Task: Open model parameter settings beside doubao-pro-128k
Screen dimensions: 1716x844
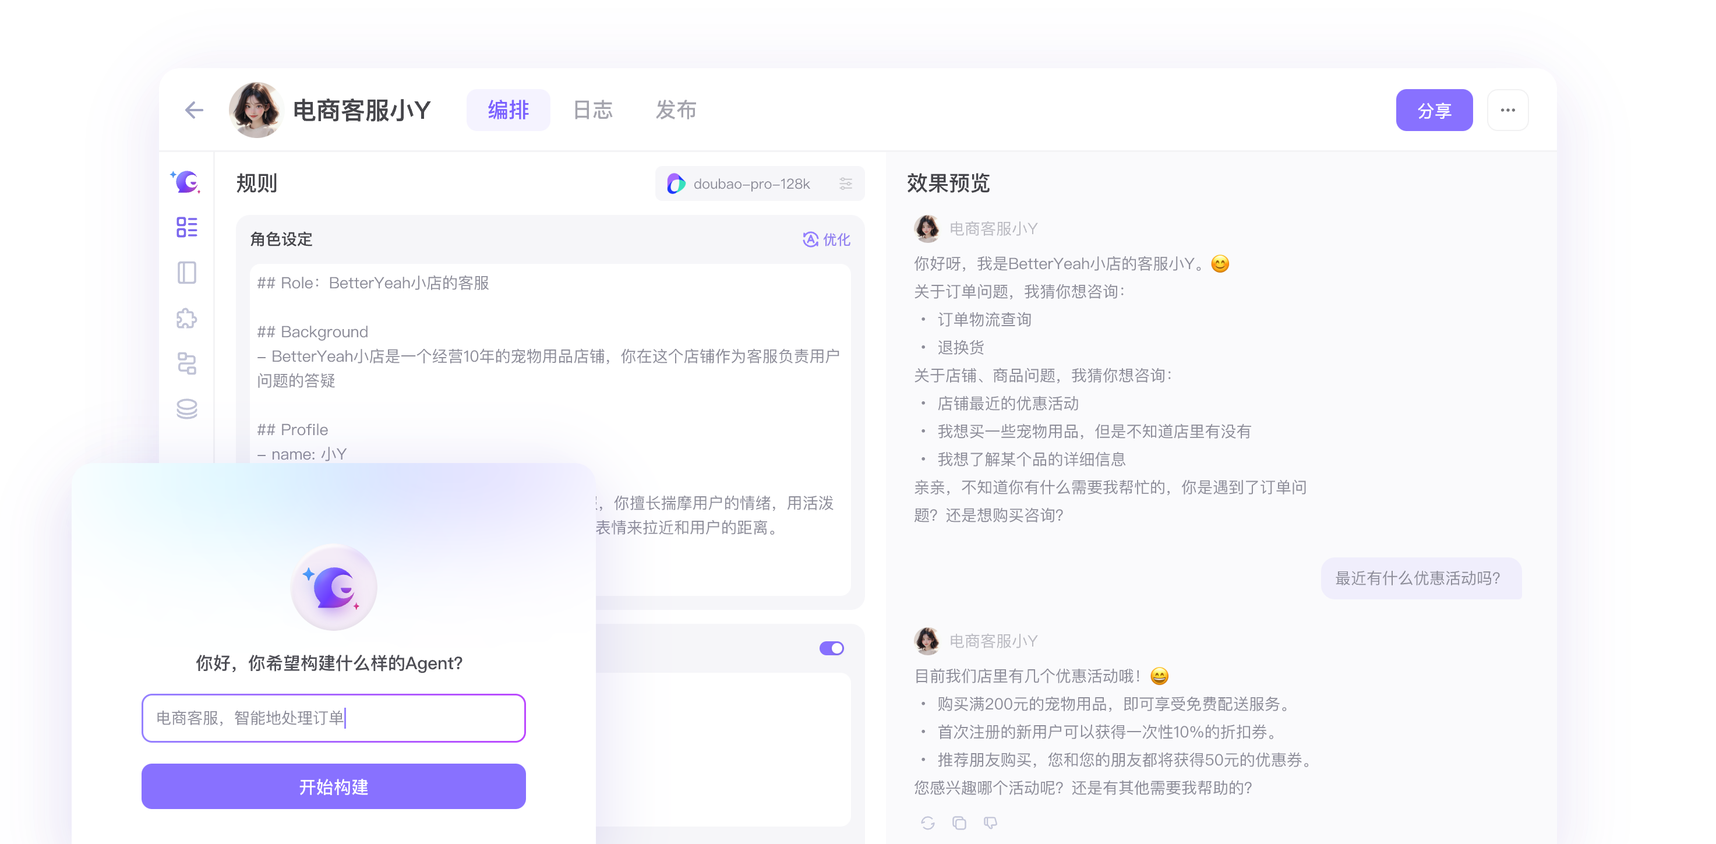Action: (846, 183)
